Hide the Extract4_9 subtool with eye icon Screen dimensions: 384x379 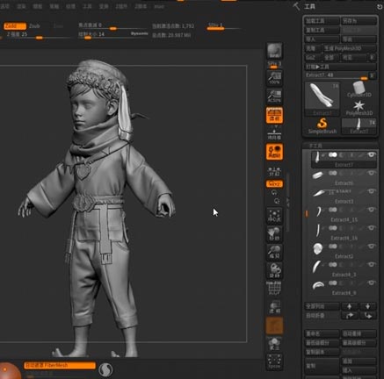(x=372, y=282)
